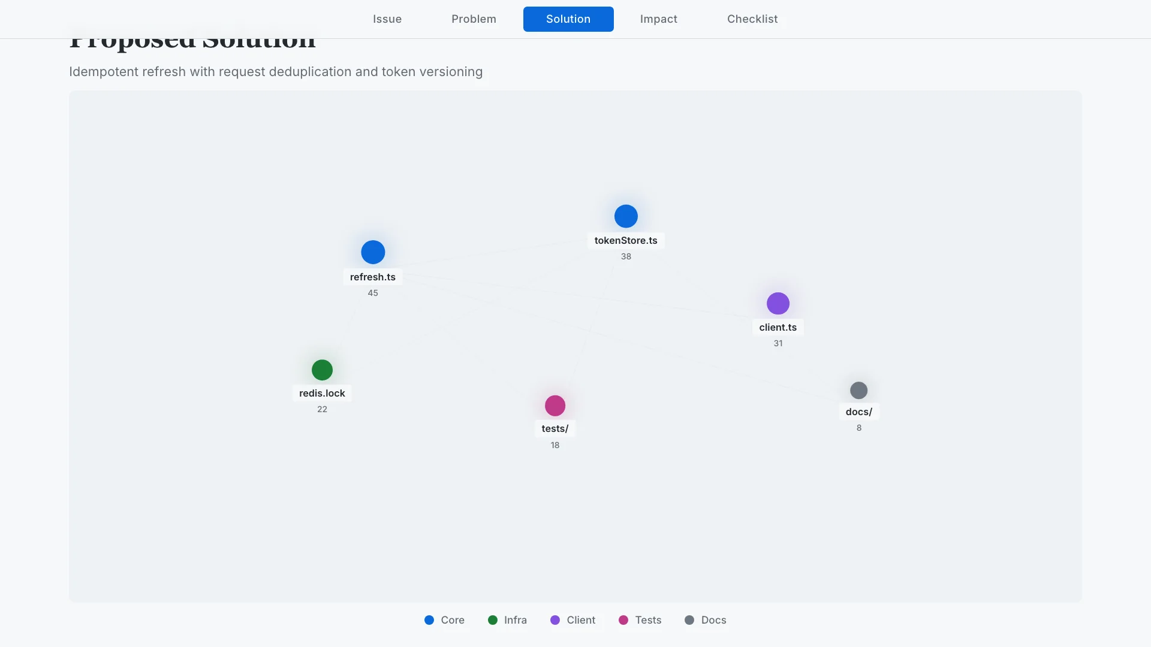The height and width of the screenshot is (647, 1151).
Task: Click the Client legend label
Action: coord(581,620)
